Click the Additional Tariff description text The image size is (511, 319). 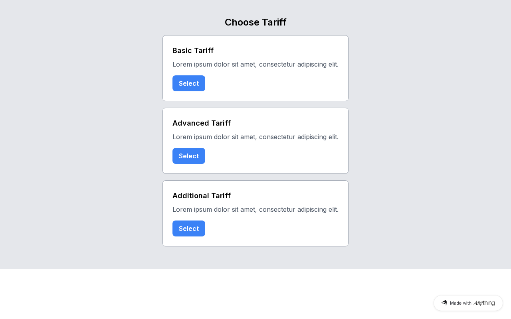tap(255, 210)
